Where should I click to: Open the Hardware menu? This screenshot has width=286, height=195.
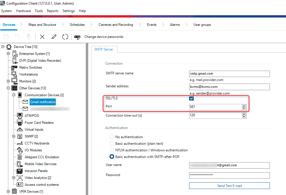(x=23, y=11)
